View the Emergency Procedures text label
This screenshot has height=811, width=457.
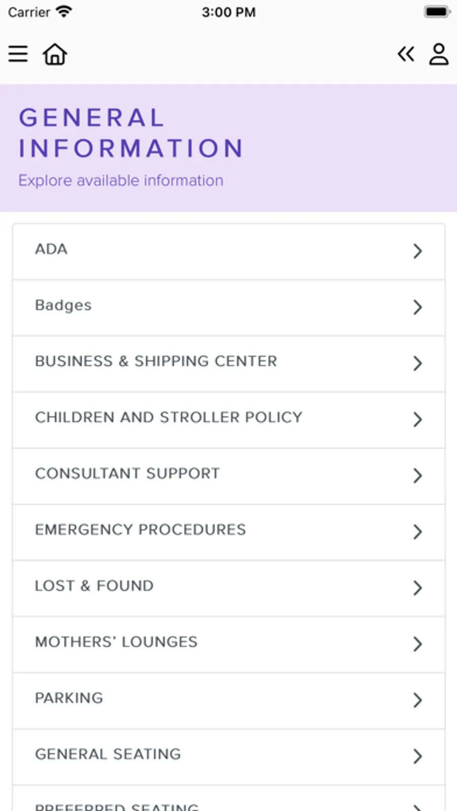(141, 529)
